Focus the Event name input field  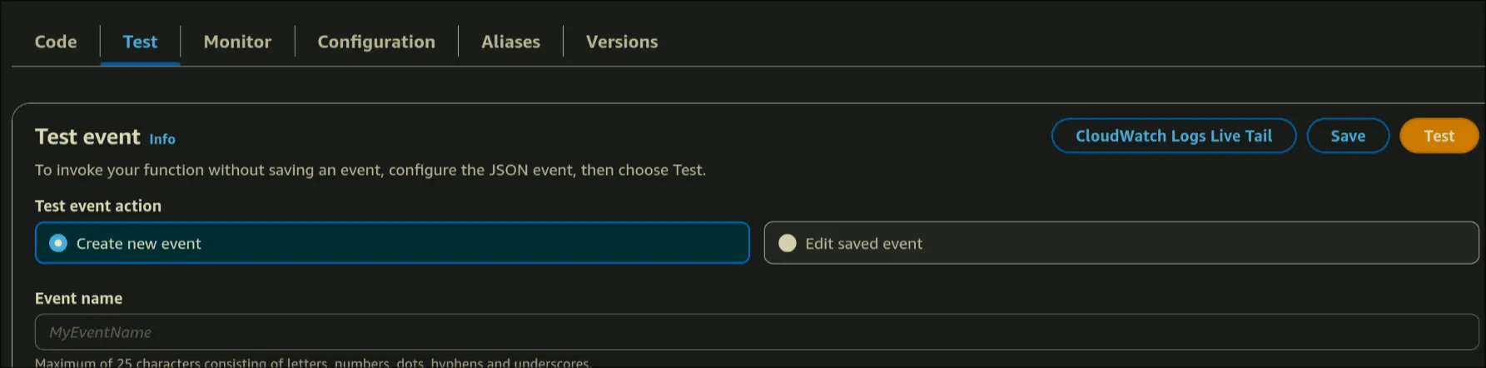point(756,332)
